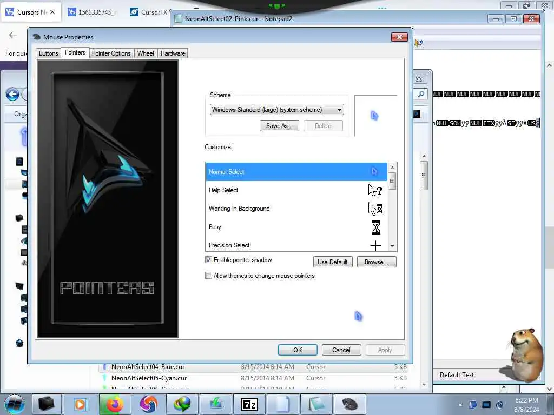This screenshot has height=415, width=554.
Task: Select the Normal Select pointer row
Action: [296, 171]
